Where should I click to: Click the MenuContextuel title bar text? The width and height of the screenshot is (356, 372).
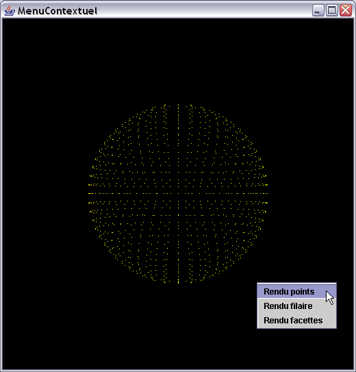click(58, 11)
